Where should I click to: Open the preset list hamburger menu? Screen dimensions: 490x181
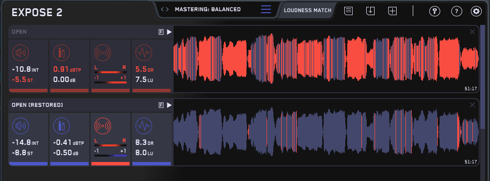click(x=266, y=9)
